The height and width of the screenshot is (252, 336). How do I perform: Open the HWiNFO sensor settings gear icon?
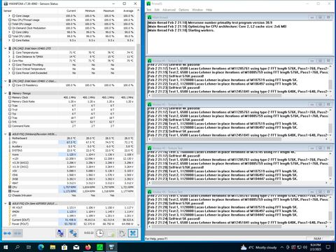(x=122, y=233)
